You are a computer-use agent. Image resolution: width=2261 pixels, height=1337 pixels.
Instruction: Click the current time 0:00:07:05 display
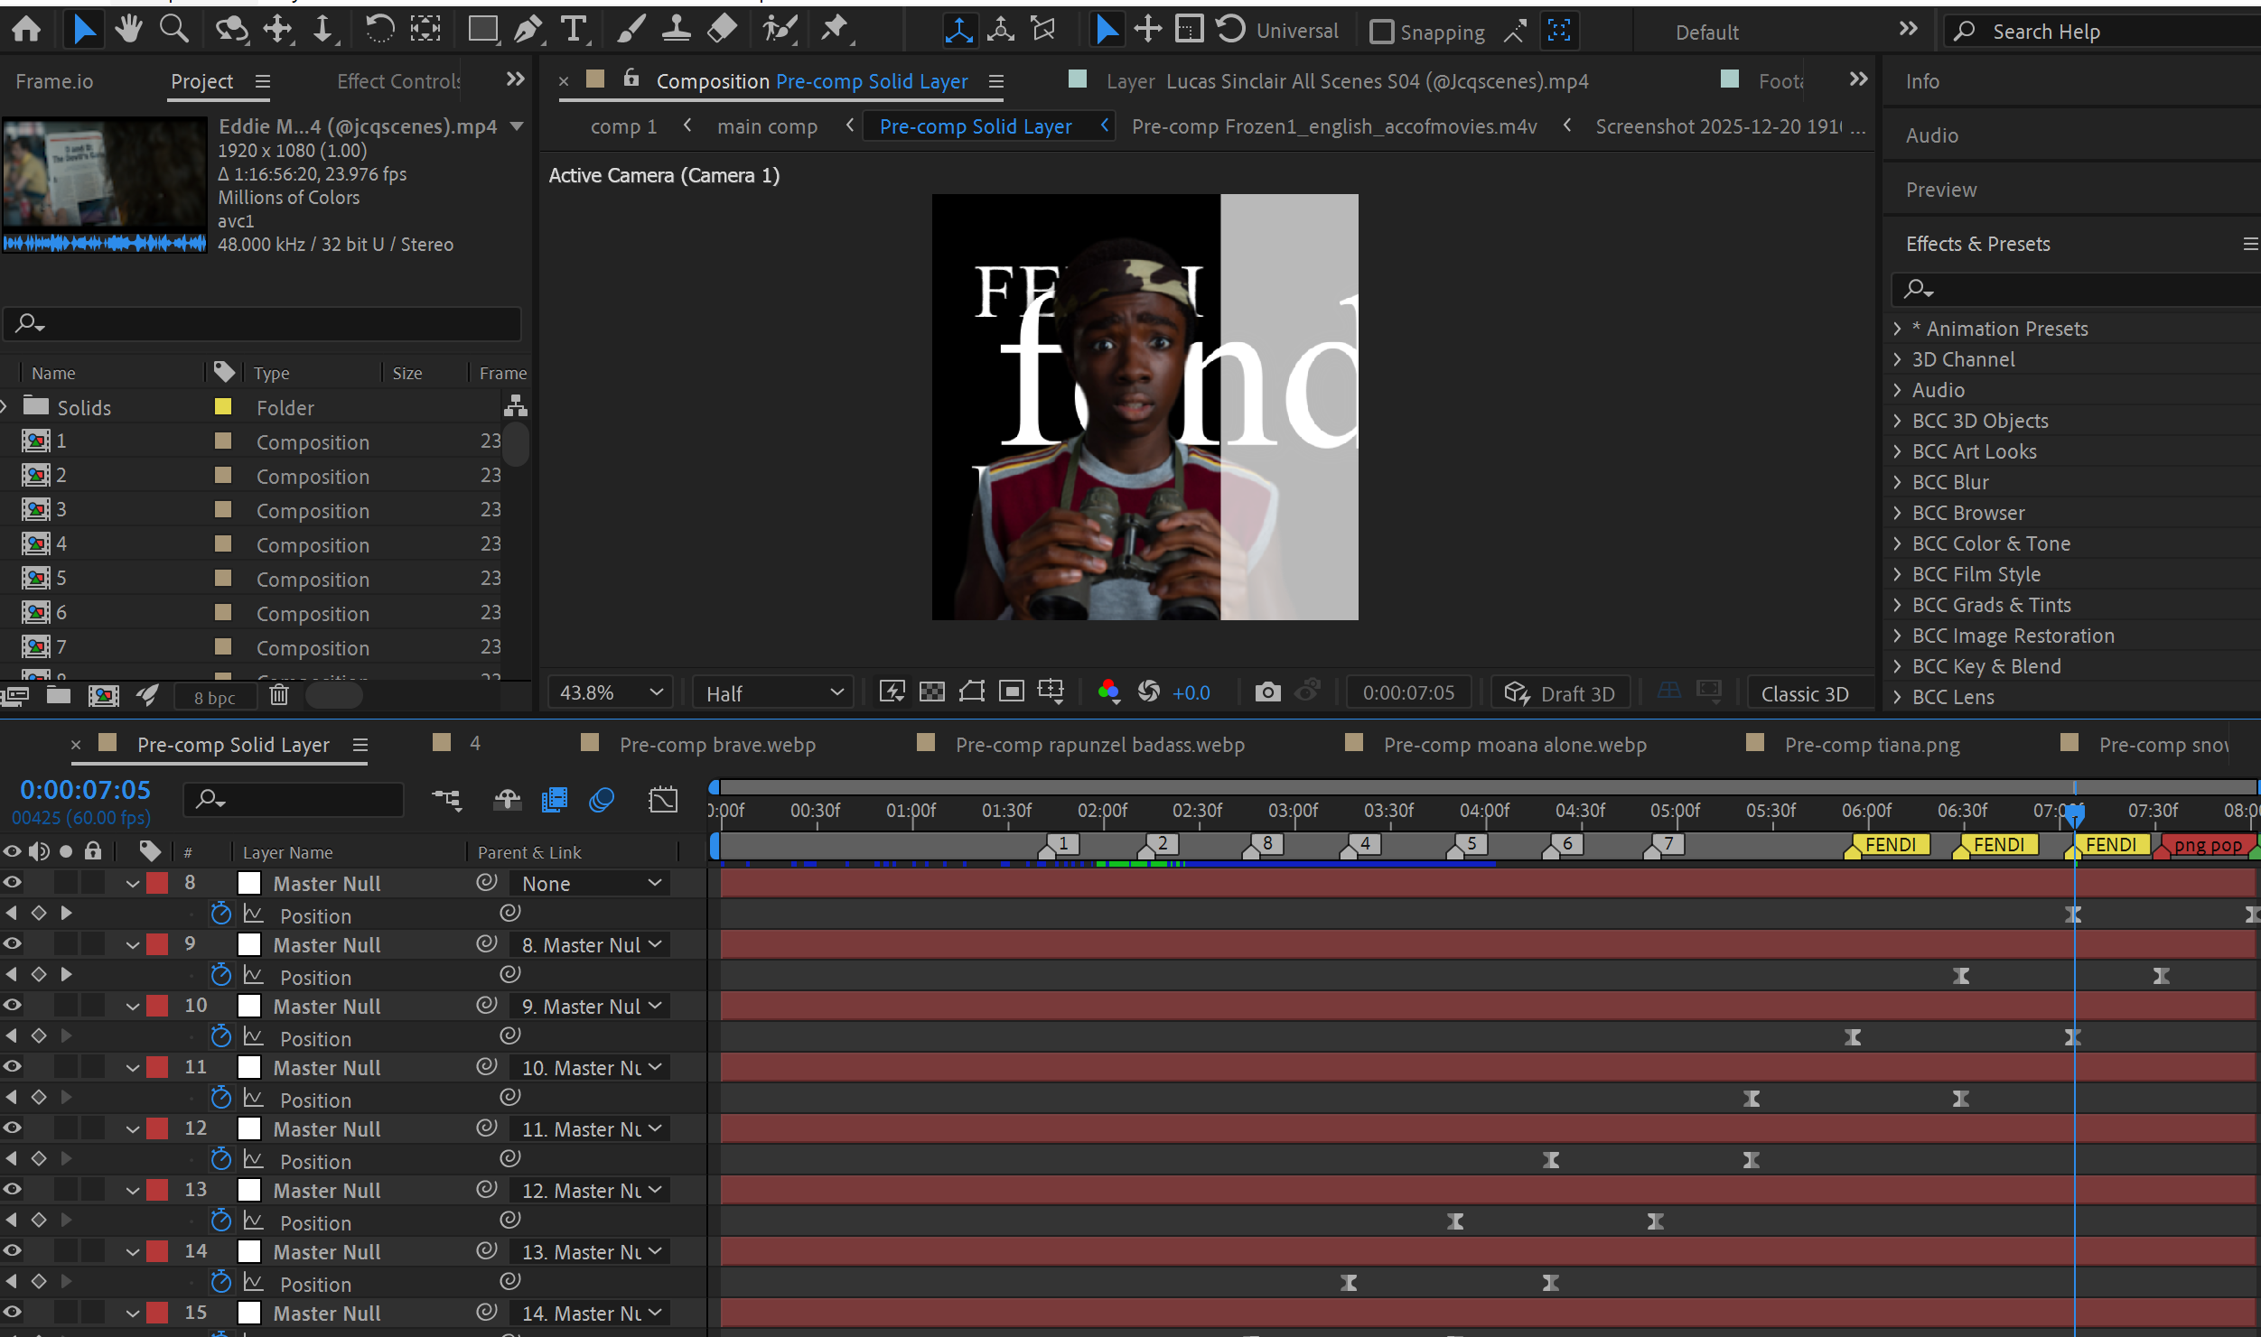pos(85,790)
